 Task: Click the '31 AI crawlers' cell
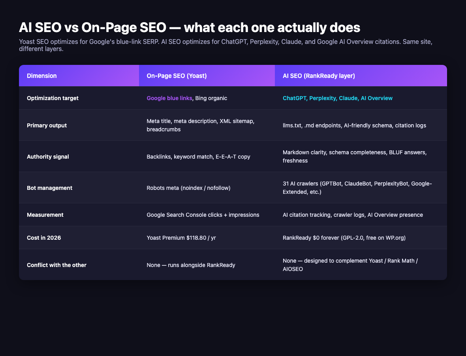coord(361,188)
